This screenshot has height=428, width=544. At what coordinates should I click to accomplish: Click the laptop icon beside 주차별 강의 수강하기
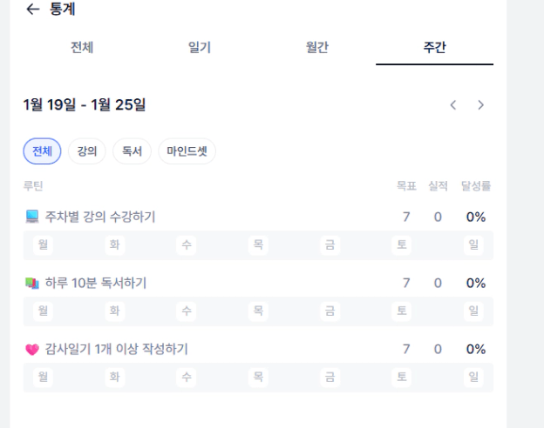coord(32,217)
